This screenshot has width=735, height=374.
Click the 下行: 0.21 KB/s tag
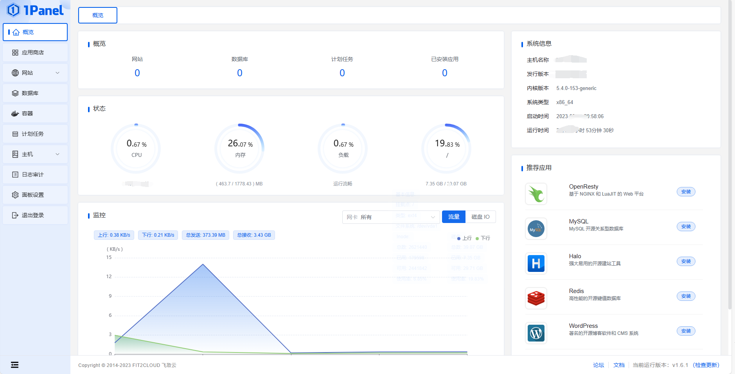tap(158, 235)
